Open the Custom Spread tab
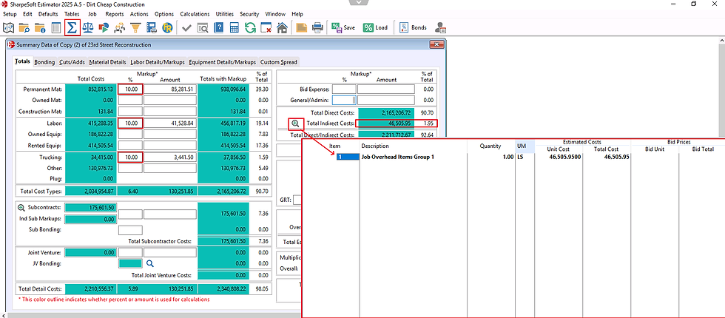Viewport: 725px width, 318px height. click(x=279, y=62)
